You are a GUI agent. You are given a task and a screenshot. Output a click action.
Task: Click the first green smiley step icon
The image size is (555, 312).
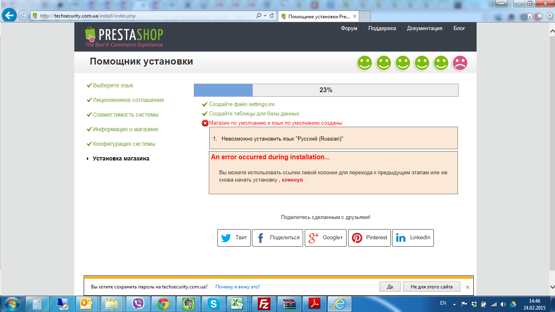[x=364, y=63]
